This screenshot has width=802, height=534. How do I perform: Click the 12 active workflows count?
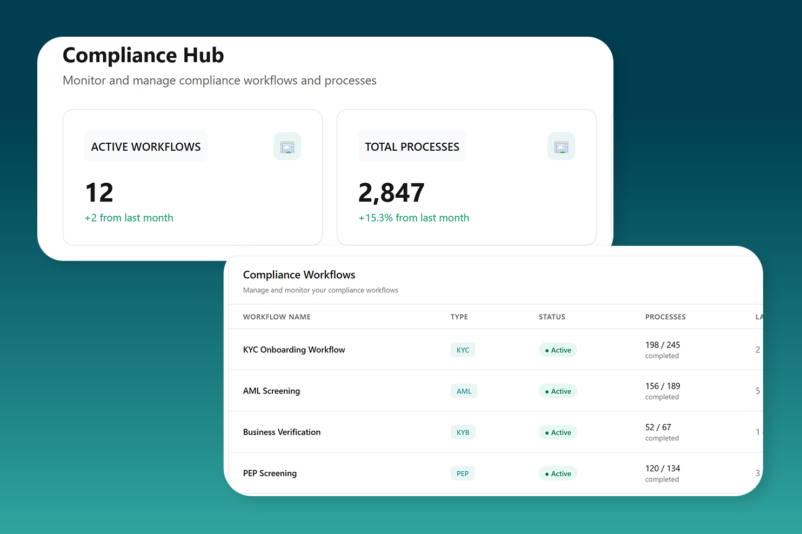pos(99,192)
